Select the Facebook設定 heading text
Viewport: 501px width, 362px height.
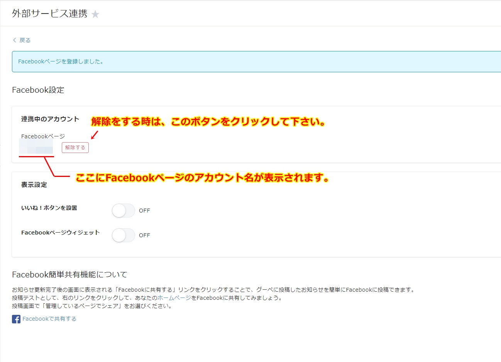tap(38, 90)
